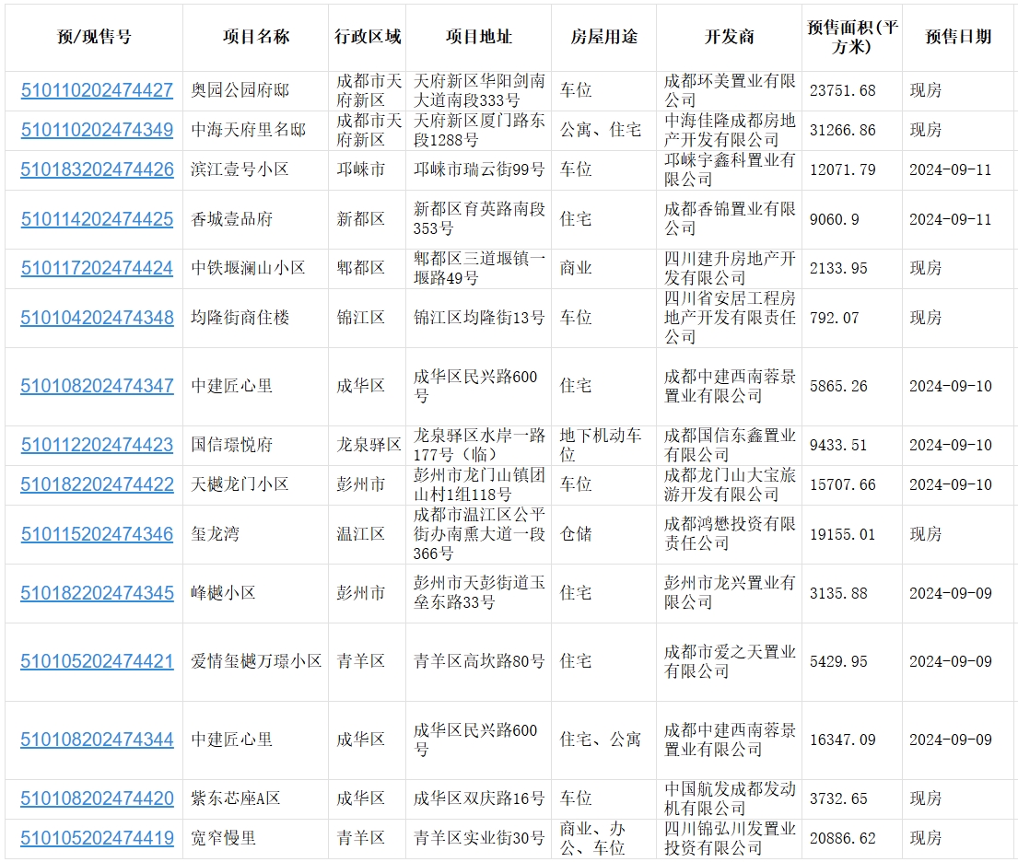
Task: Click the 开发商 column header
Action: click(x=729, y=37)
